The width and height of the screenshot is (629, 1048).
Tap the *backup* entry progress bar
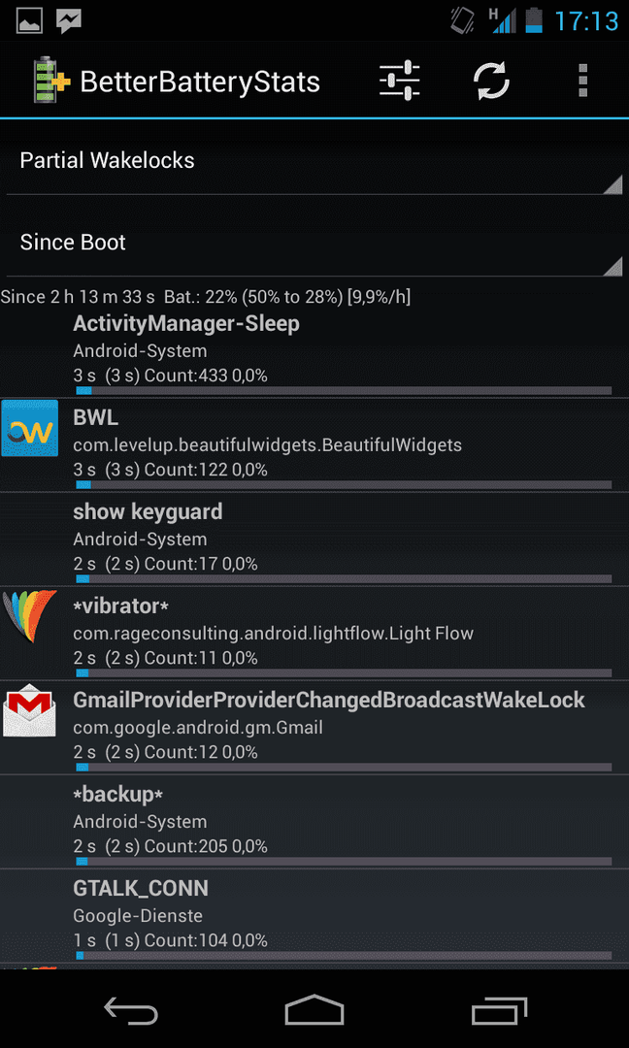click(344, 862)
